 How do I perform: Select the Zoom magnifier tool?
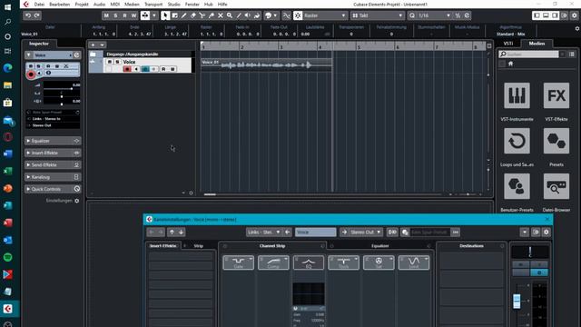(230, 15)
